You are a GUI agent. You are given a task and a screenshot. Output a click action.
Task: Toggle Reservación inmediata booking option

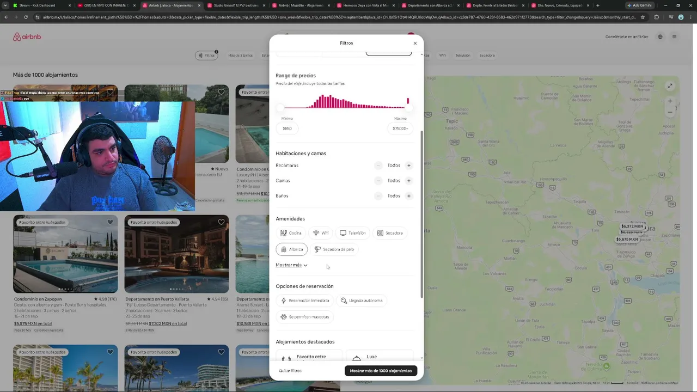(x=305, y=301)
